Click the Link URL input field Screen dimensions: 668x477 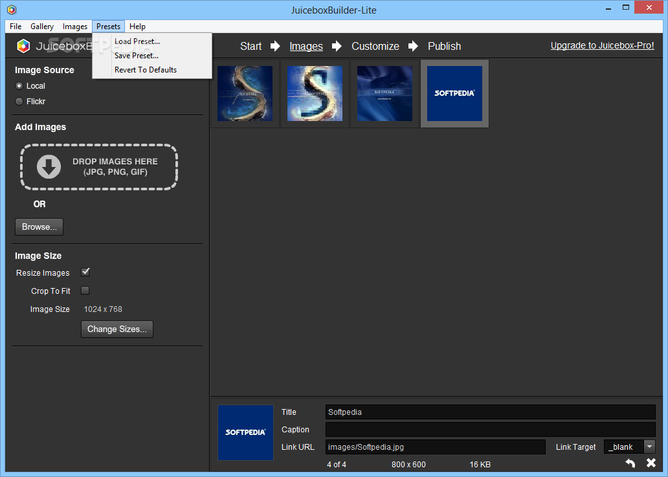point(436,447)
